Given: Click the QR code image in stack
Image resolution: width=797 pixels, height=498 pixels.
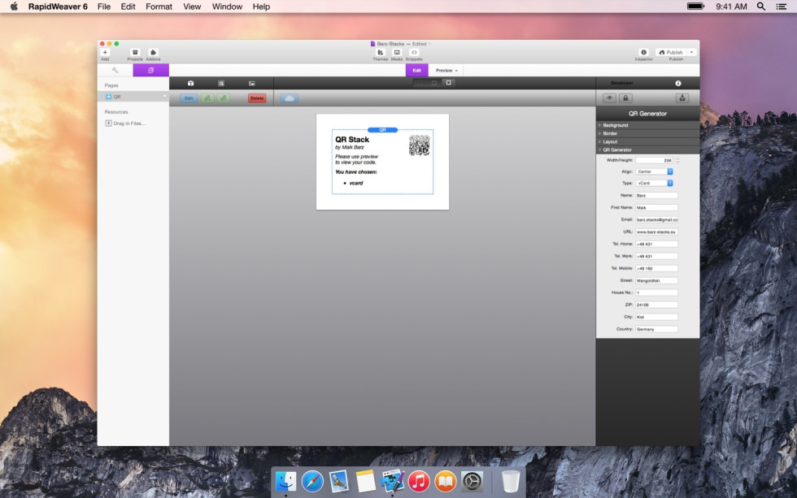Looking at the screenshot, I should [420, 145].
